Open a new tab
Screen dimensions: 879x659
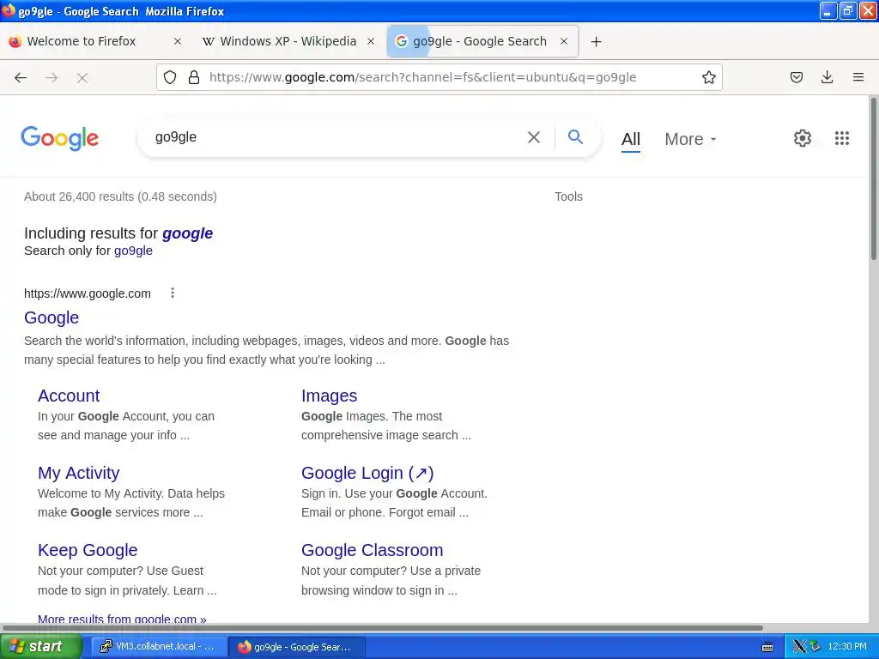(596, 41)
